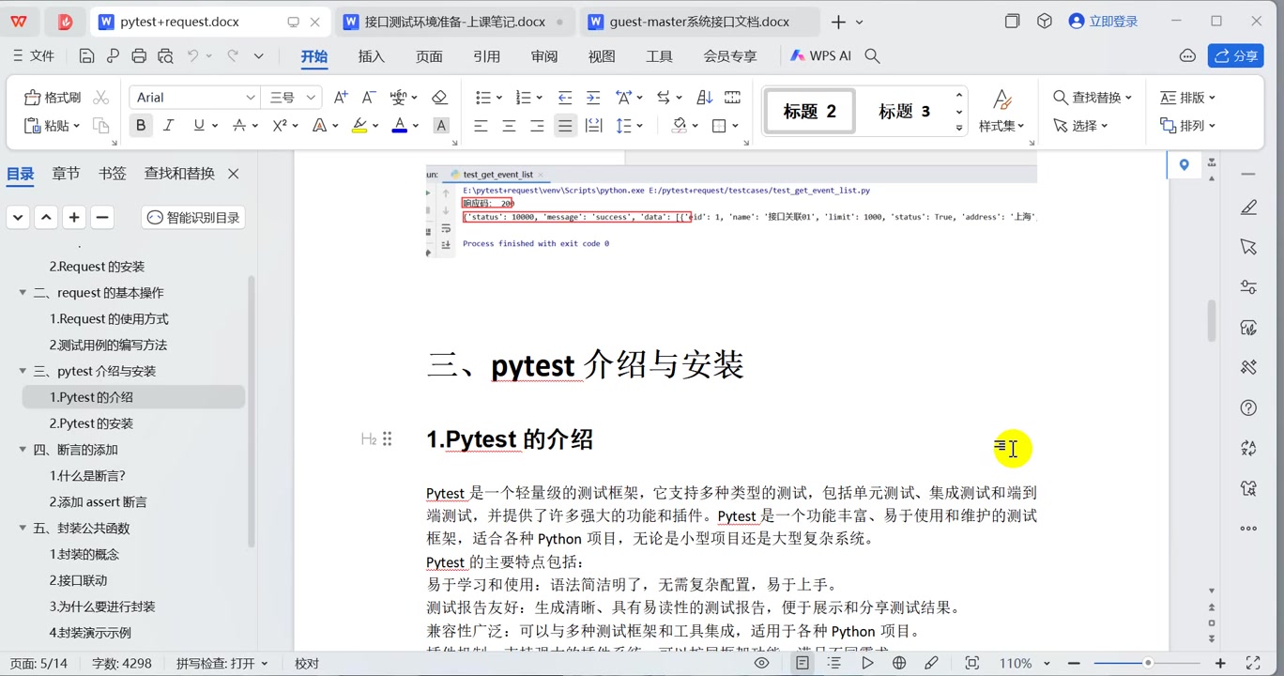Click the 智能识别目录 button
Viewport: 1284px width, 676px height.
[192, 217]
